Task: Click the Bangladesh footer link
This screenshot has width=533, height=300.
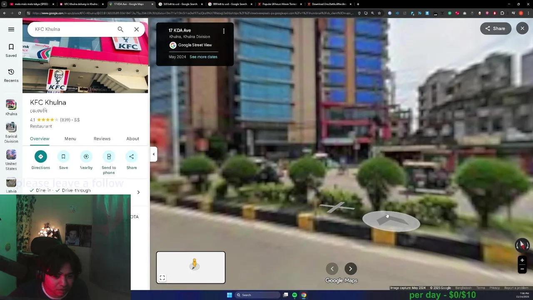Action: (x=463, y=288)
